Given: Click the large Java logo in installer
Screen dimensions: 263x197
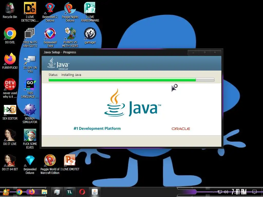Looking at the screenshot, I should click(133, 103).
